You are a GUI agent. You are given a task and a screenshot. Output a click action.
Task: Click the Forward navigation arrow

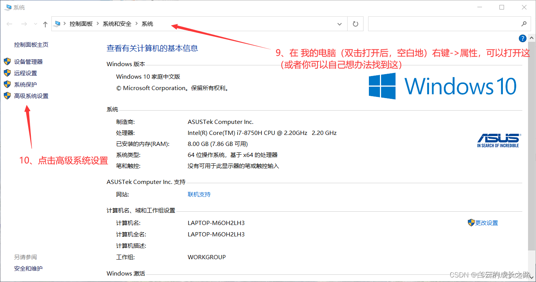tap(24, 24)
